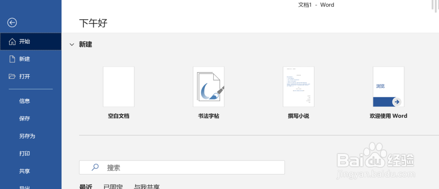Click the back arrow icon
439x189 pixels.
pos(12,23)
